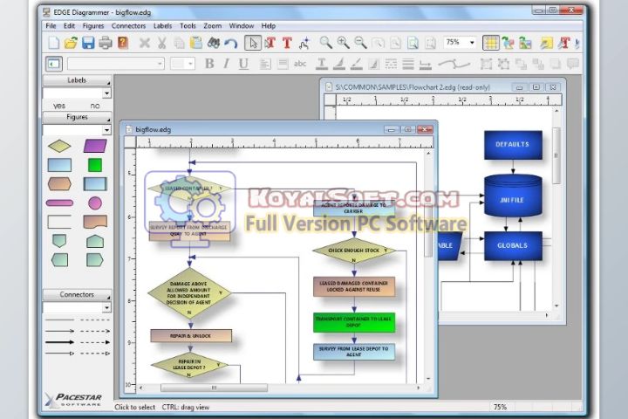This screenshot has height=419, width=628.
Task: Undo last action with blue arrow
Action: (x=230, y=43)
